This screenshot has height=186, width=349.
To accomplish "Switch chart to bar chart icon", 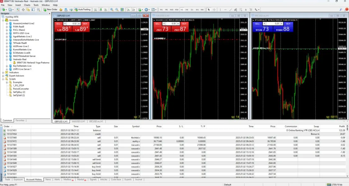I will coord(95,10).
